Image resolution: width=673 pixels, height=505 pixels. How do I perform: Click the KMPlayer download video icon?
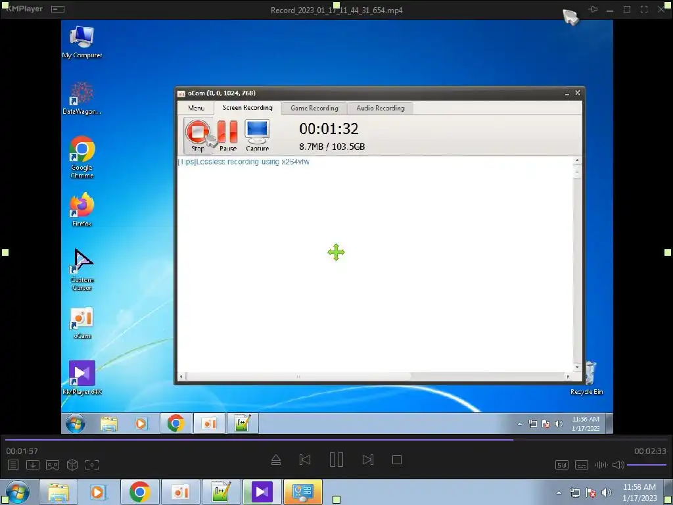click(33, 465)
